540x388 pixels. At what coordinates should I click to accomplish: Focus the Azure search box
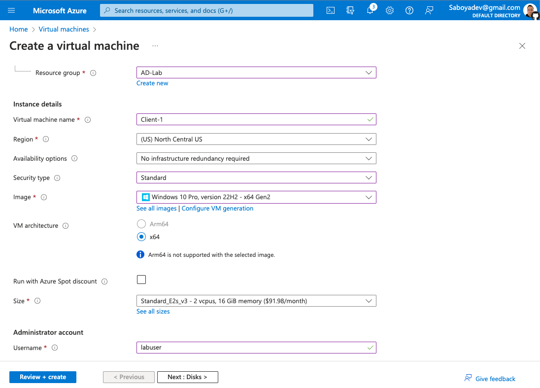tap(206, 10)
